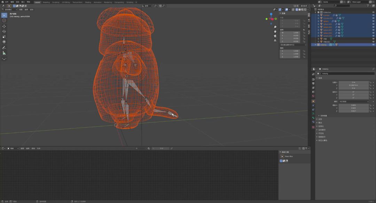Choose the Scale tool in the left toolbar
The width and height of the screenshot is (376, 203).
[x=4, y=37]
